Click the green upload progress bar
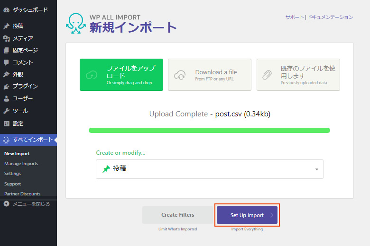Viewport: 370px width, 246px height. [x=209, y=130]
